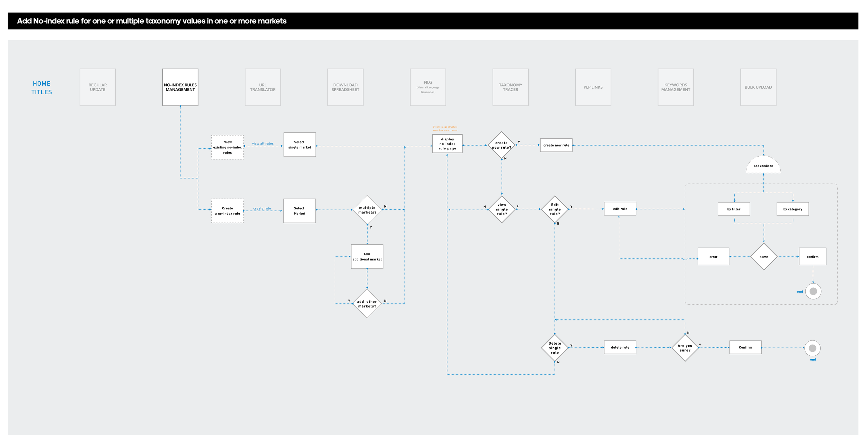Select the dashed 'Create a no-index rule' box
Image resolution: width=866 pixels, height=443 pixels.
[x=227, y=211]
